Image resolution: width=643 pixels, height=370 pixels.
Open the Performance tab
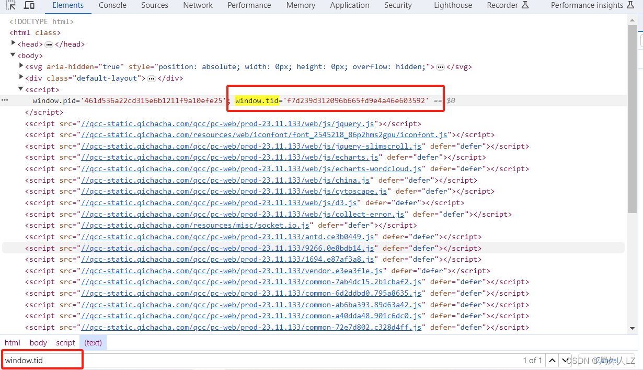tap(249, 5)
